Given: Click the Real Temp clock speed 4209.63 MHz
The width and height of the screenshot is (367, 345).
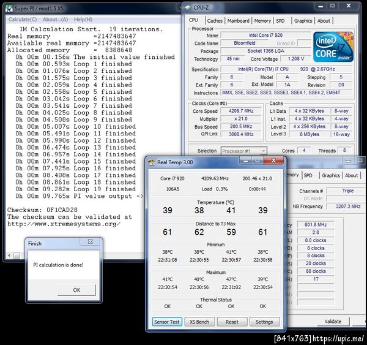Looking at the screenshot, I should pos(215,178).
